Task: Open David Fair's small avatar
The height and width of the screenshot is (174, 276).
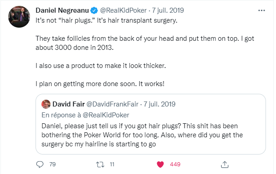Action: click(x=46, y=104)
